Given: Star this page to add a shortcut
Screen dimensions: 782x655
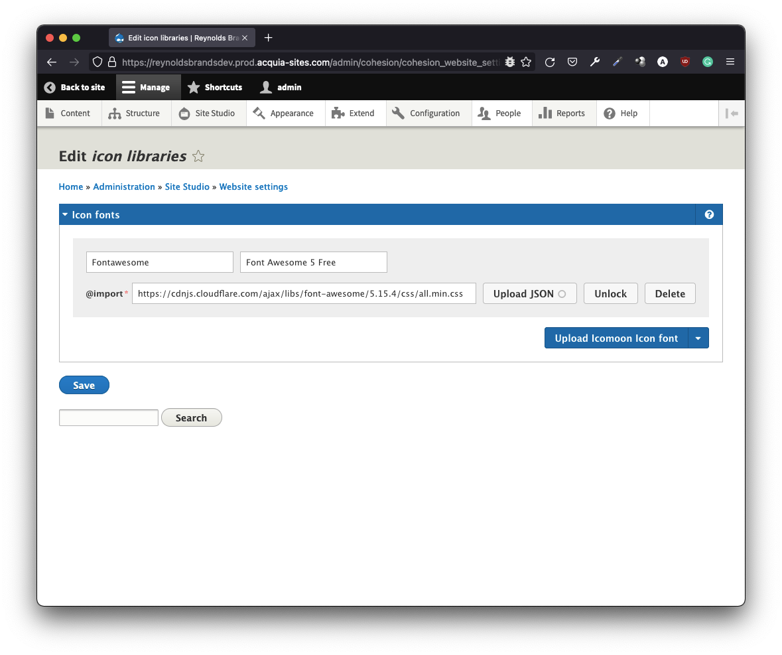Looking at the screenshot, I should pos(198,157).
